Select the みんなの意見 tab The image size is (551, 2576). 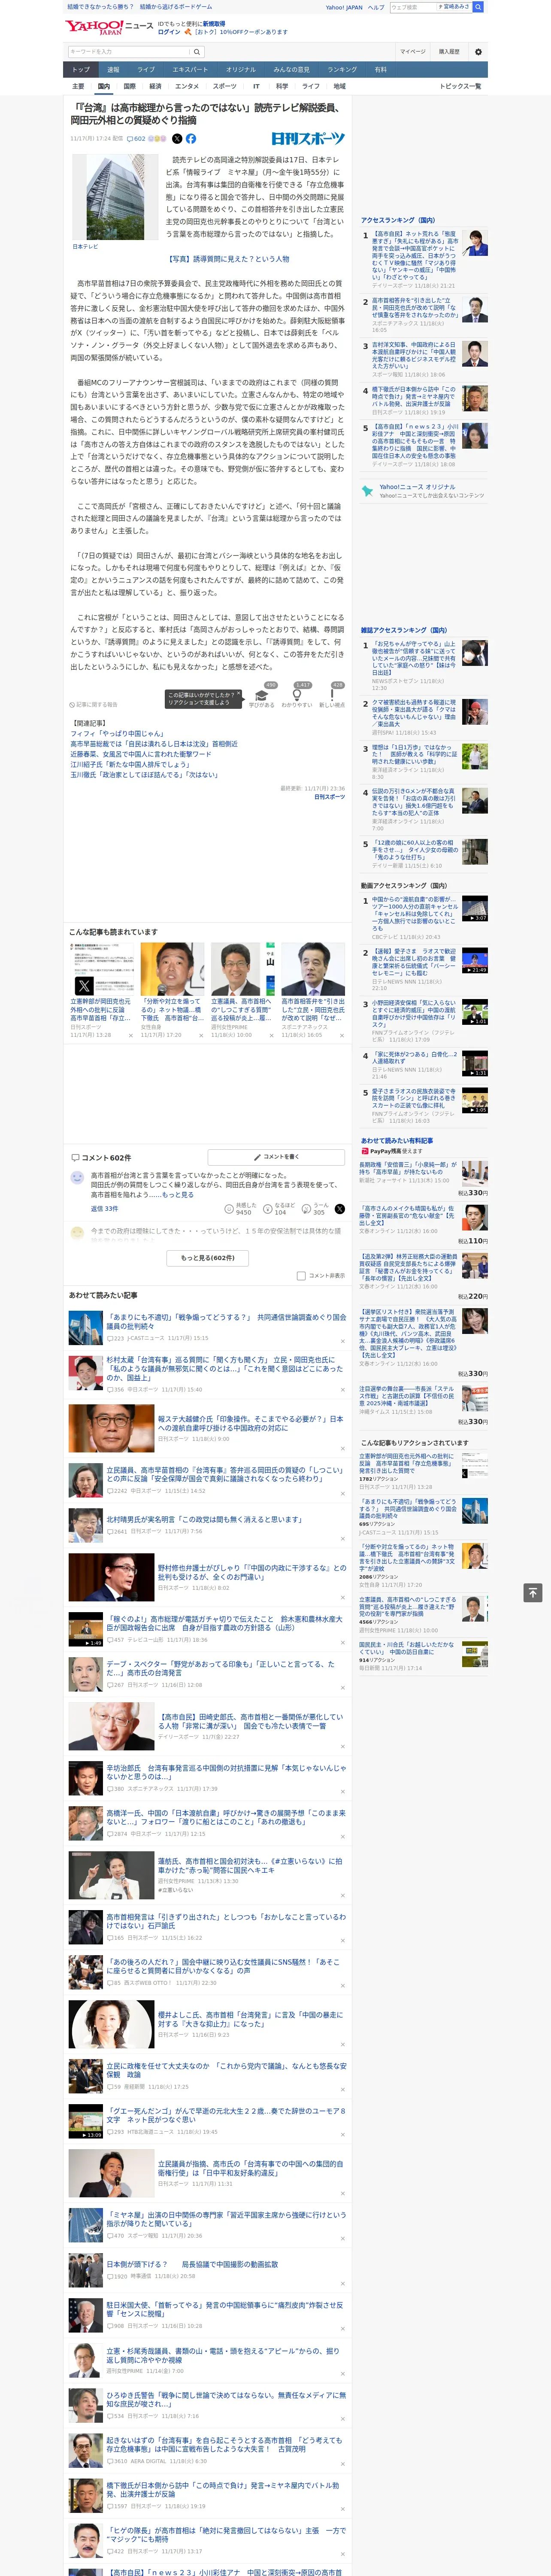click(x=291, y=69)
